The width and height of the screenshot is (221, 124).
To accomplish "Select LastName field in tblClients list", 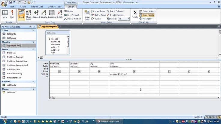I will click(x=55, y=44).
